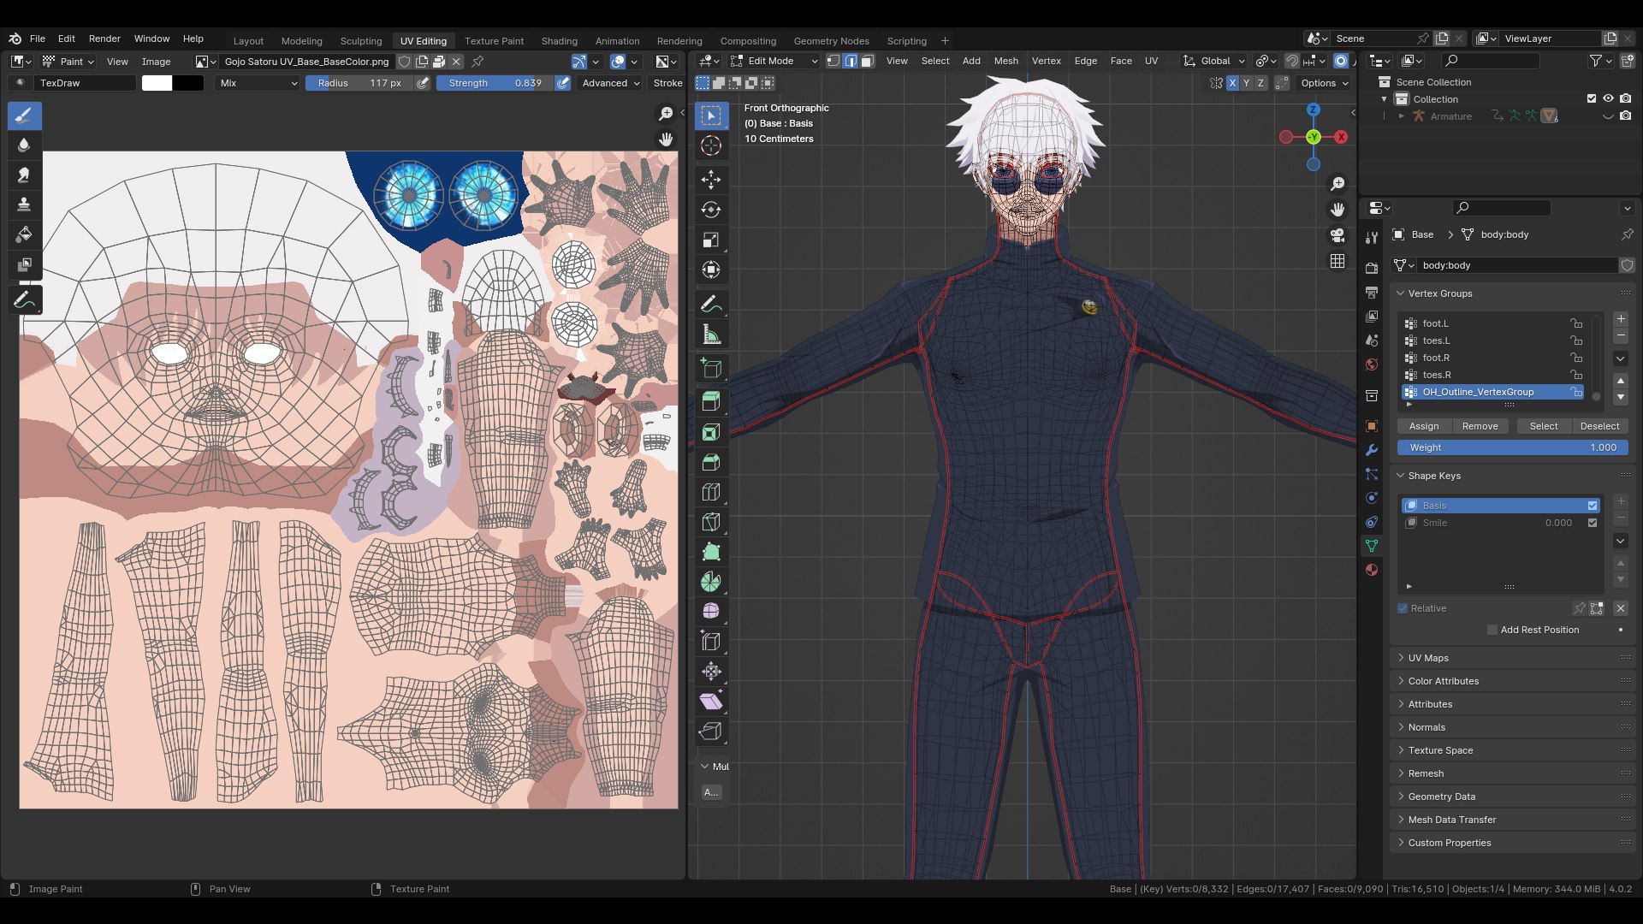Viewport: 1643px width, 924px height.
Task: Adjust the brush Strength slider
Action: click(495, 83)
